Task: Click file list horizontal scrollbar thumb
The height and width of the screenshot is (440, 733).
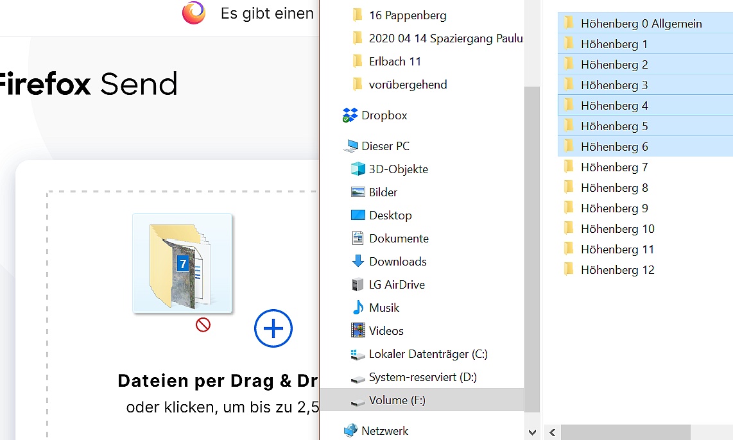Action: (625, 432)
